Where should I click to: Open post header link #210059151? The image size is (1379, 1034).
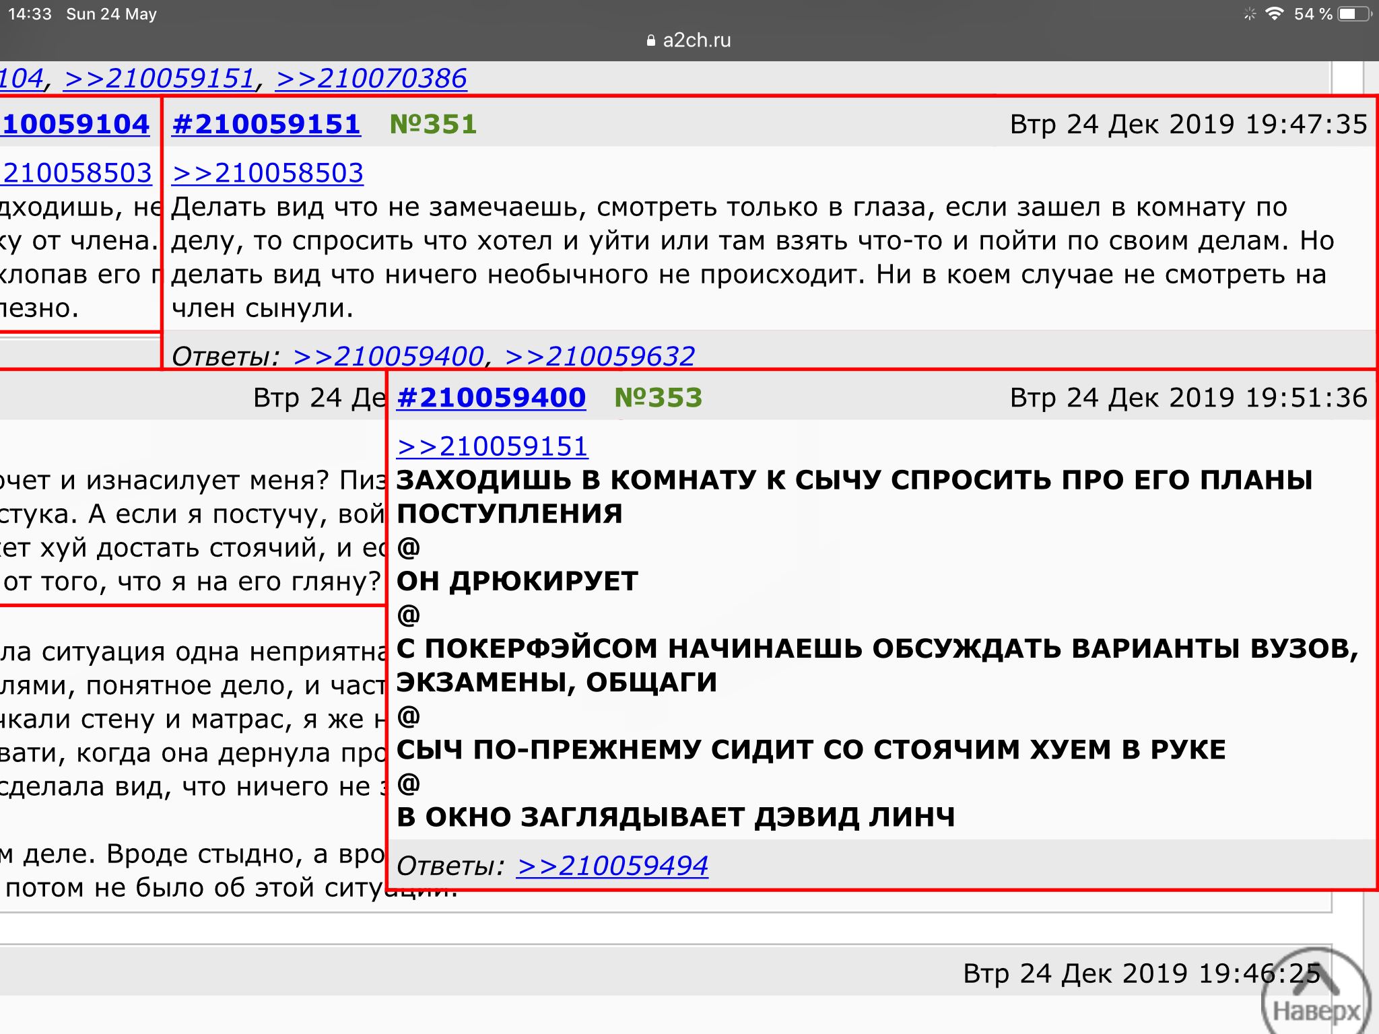tap(267, 125)
